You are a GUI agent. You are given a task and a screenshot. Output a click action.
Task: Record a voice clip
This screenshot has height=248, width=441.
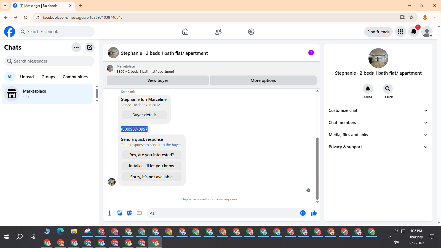click(x=109, y=213)
